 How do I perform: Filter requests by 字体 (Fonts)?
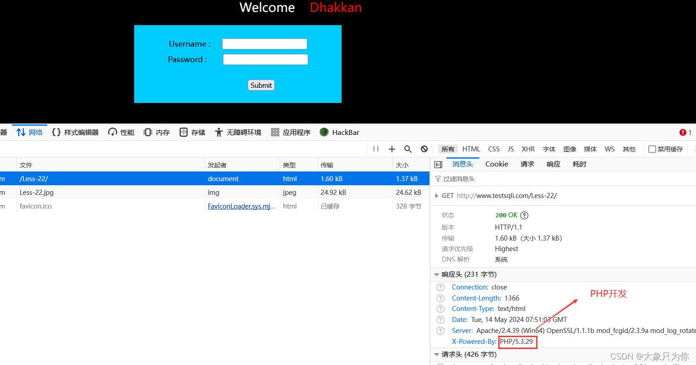[x=549, y=149]
